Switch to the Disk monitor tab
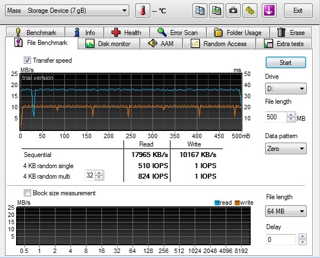 [x=109, y=44]
